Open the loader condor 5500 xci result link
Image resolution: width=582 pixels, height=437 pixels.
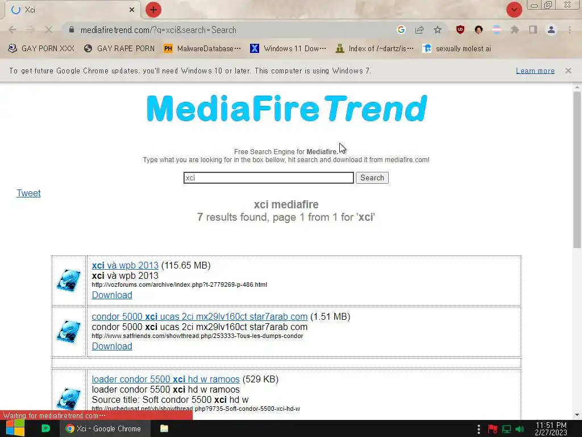tap(165, 379)
